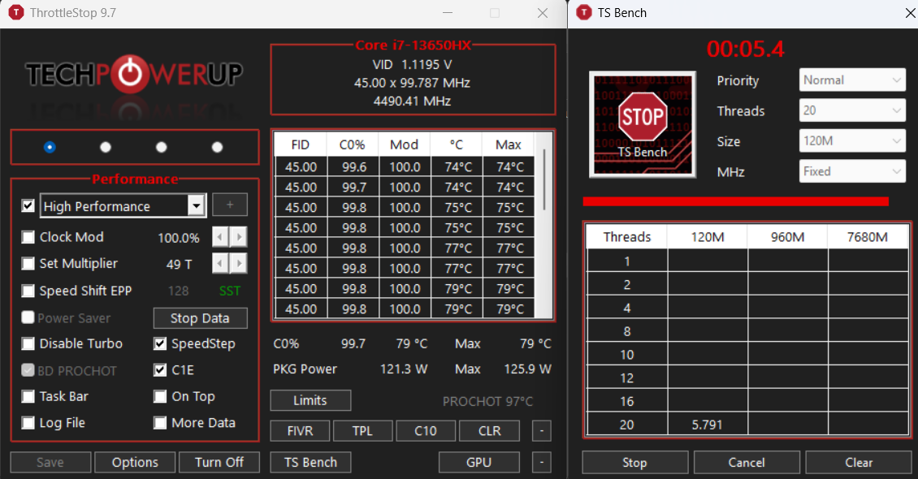Click the Stop Data button
This screenshot has height=479, width=918.
(200, 318)
